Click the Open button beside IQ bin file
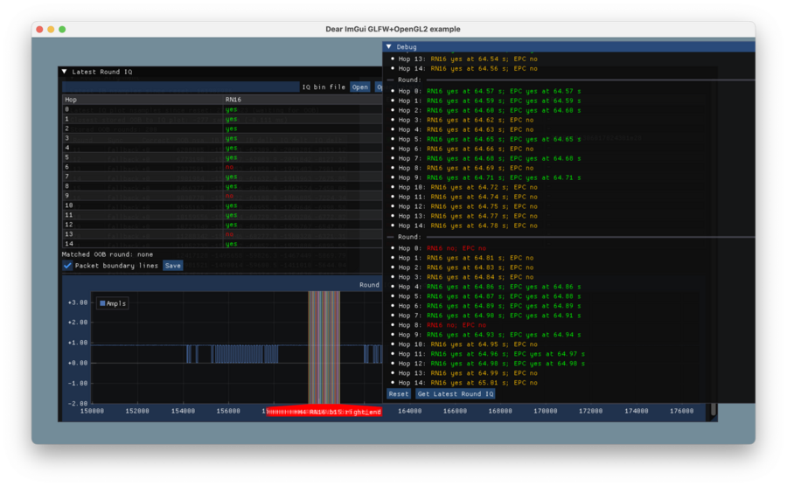 pyautogui.click(x=360, y=87)
